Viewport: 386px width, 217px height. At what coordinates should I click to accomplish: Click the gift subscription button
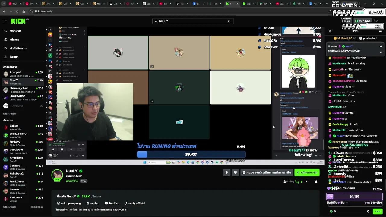point(267,172)
